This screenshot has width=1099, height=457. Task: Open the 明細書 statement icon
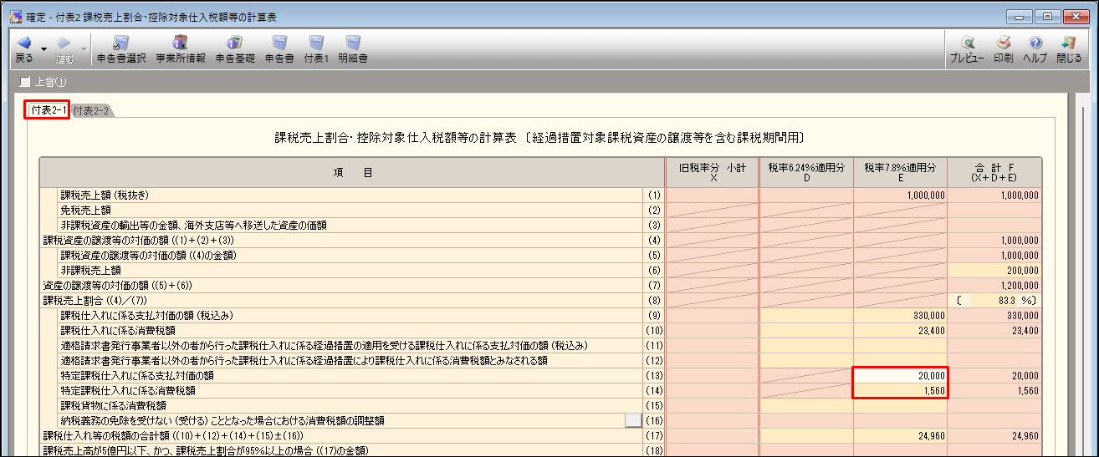353,43
